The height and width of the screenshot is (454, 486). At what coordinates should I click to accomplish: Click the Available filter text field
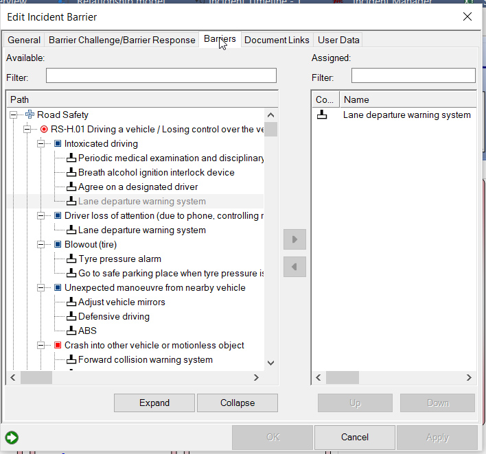pyautogui.click(x=161, y=75)
